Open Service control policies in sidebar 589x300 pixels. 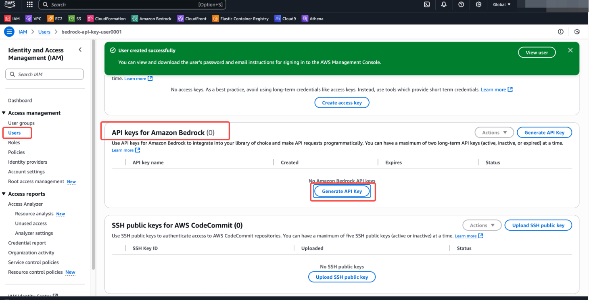point(33,262)
